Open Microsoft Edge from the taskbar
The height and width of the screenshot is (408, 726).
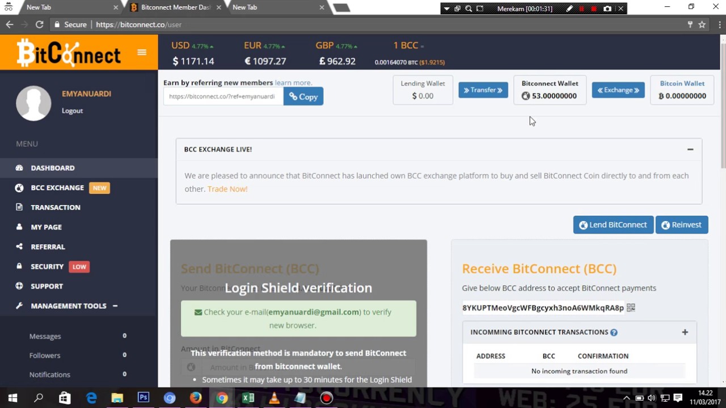pos(91,398)
